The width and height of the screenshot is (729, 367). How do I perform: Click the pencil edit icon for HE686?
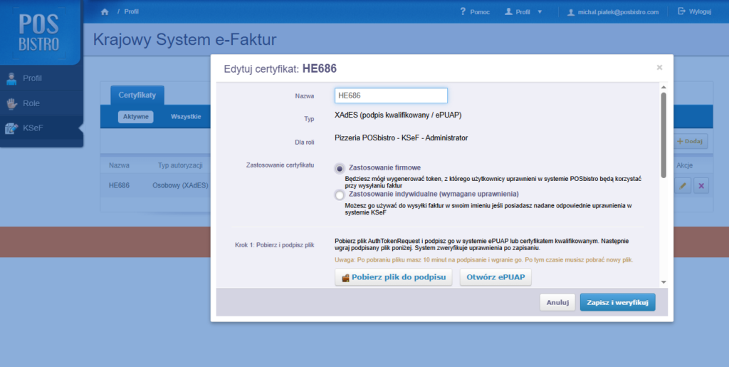683,185
